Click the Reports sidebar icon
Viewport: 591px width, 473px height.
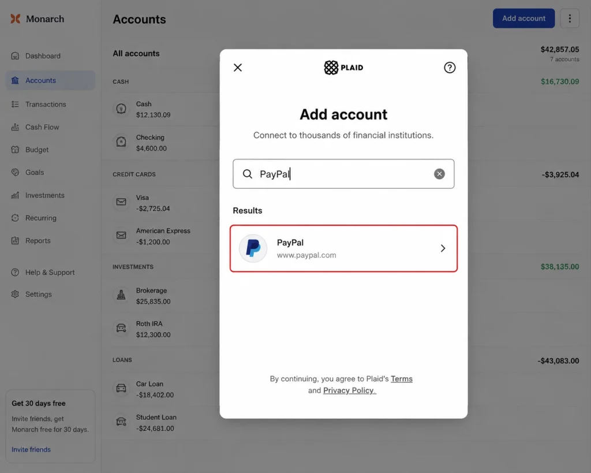15,241
